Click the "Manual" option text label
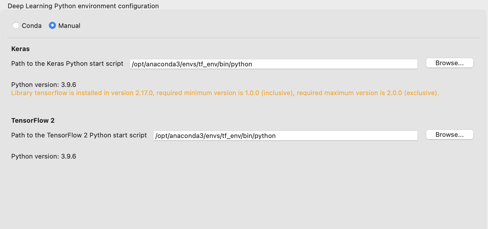 point(69,26)
